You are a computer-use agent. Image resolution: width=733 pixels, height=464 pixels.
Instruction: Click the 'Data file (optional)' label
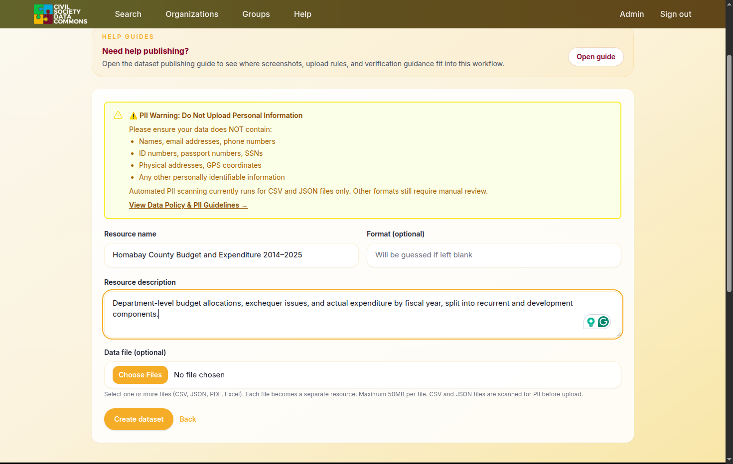pyautogui.click(x=135, y=352)
